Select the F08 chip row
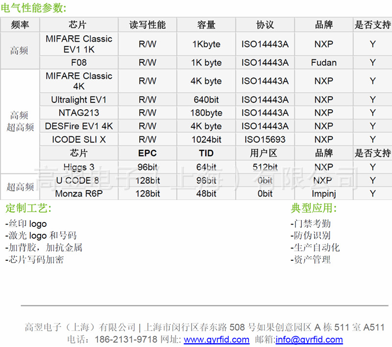The height and width of the screenshot is (347, 392). pos(79,63)
